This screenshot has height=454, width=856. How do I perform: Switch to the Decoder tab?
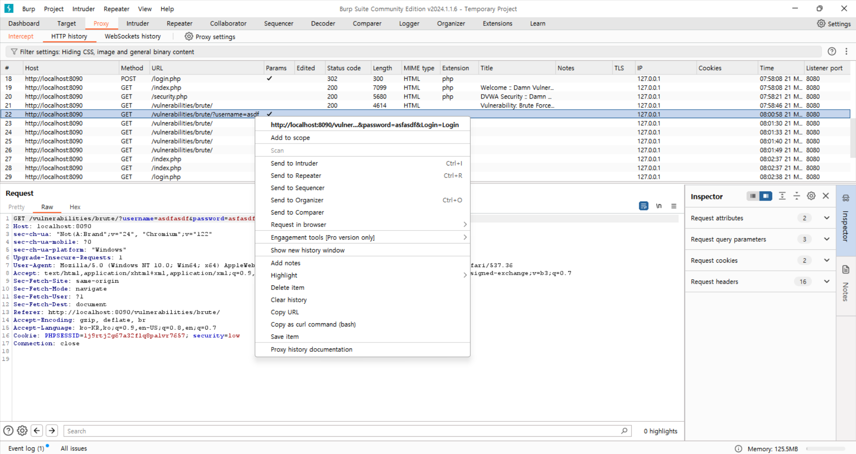coord(323,24)
